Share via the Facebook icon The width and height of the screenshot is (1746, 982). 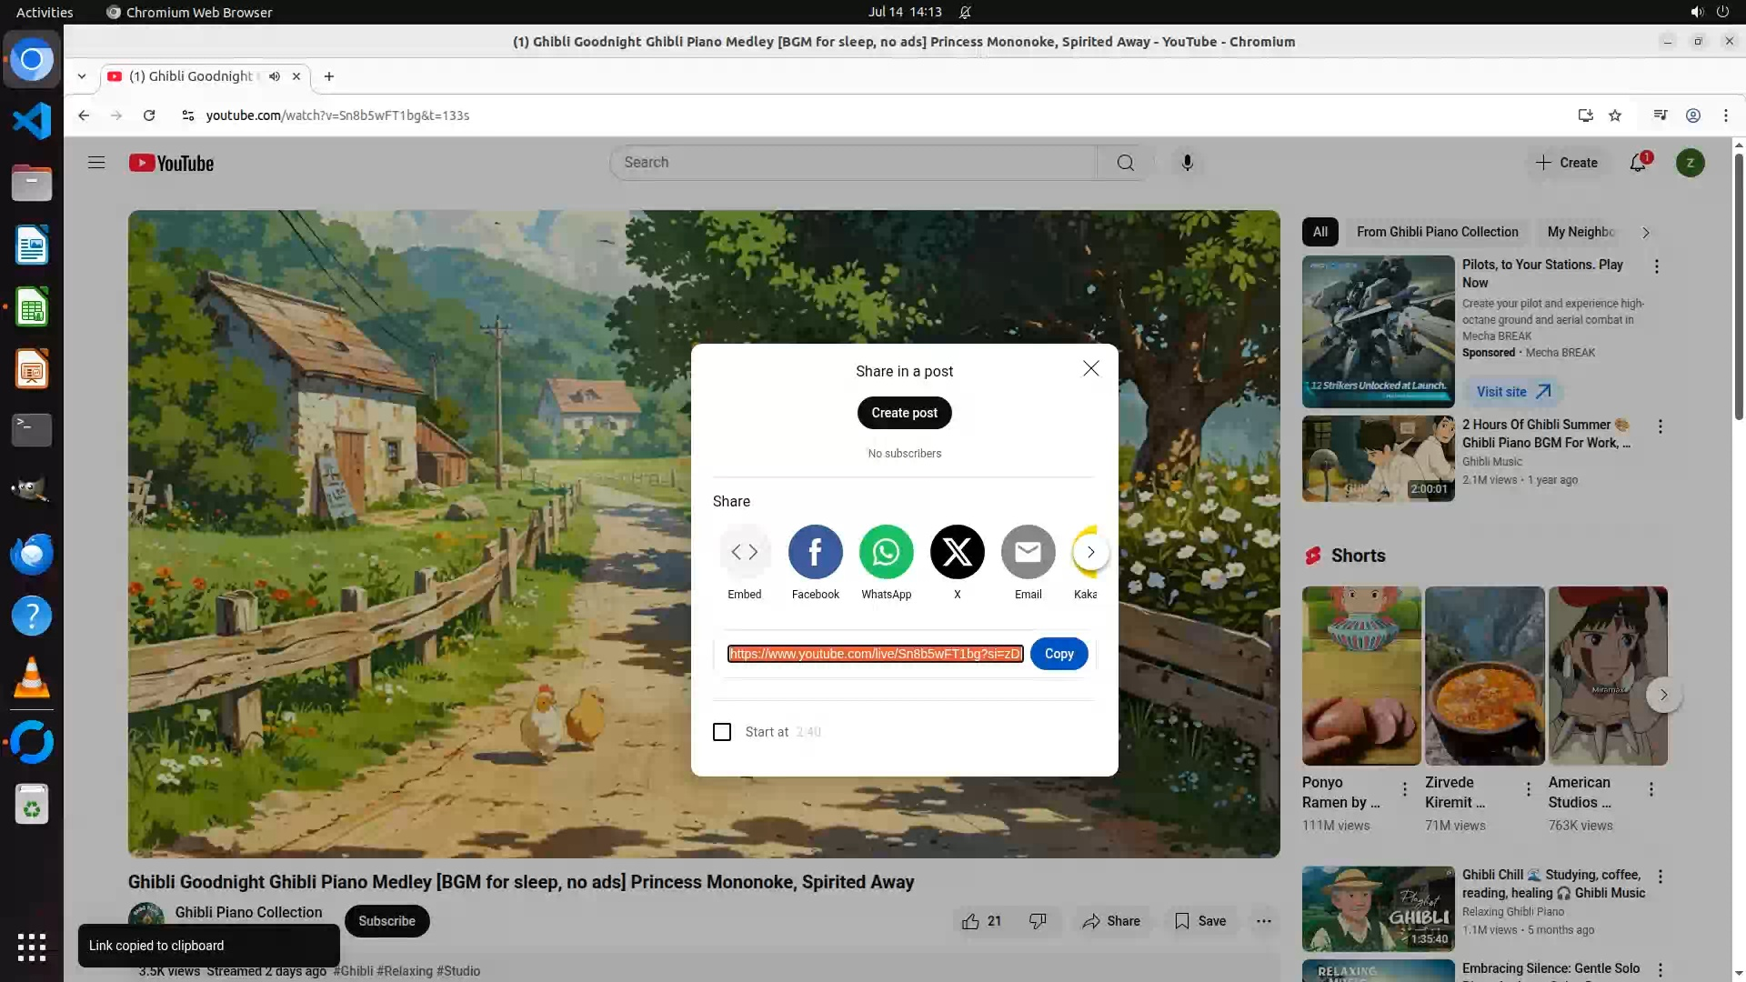coord(815,552)
